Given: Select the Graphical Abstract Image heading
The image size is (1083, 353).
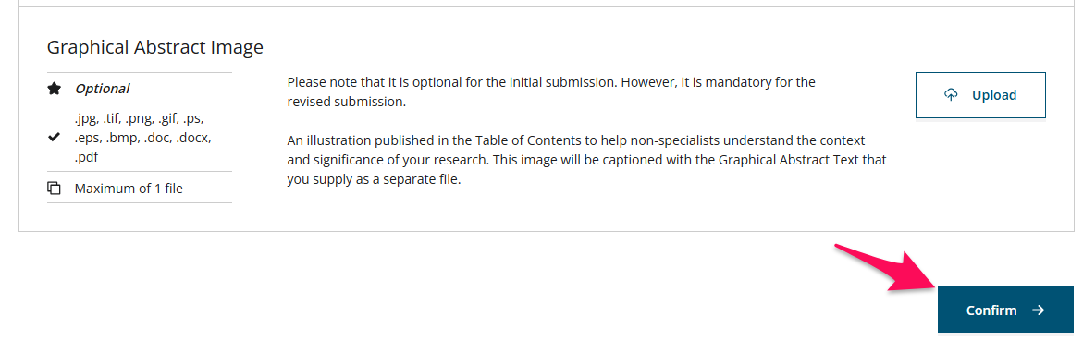Looking at the screenshot, I should [154, 47].
